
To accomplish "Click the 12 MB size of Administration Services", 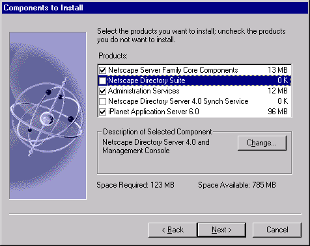I will 277,91.
